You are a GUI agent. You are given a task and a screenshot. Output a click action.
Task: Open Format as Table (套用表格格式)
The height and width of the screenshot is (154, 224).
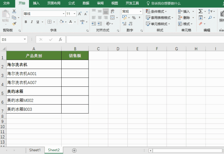[160, 18]
